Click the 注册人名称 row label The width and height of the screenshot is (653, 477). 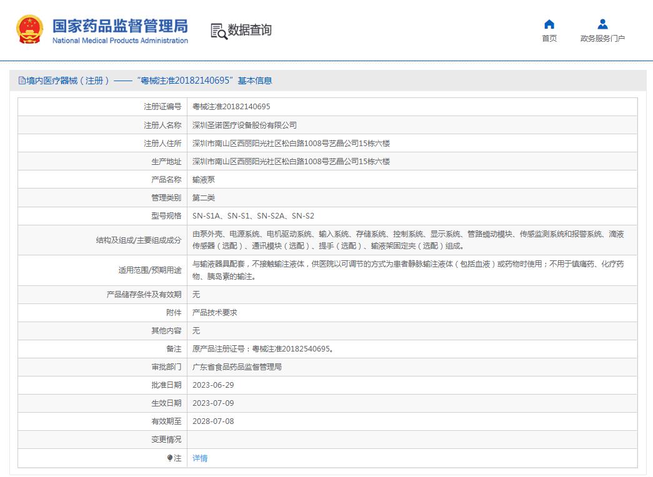[x=162, y=125]
